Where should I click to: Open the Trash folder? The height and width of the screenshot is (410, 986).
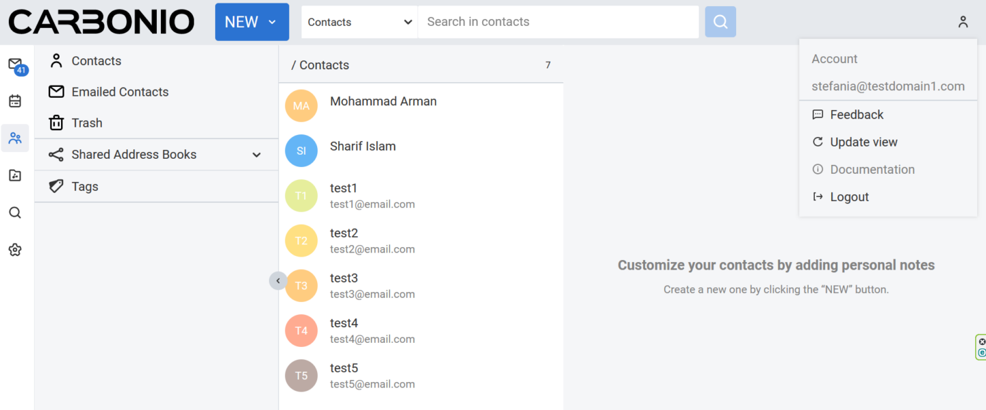point(87,123)
